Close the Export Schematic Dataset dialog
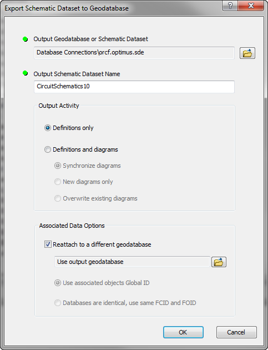Screen dimensions: 268x350 coord(251,6)
